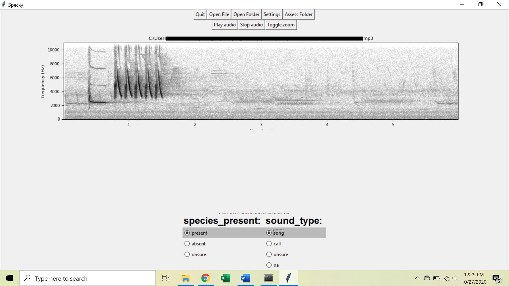This screenshot has height=286, width=509.
Task: Expand the hidden system tray icons
Action: (417, 278)
